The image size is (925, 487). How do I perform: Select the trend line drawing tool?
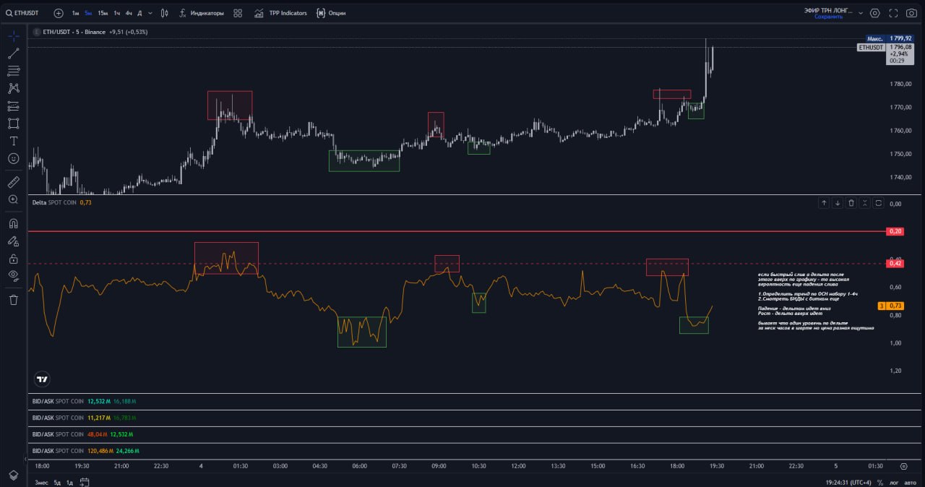click(13, 53)
